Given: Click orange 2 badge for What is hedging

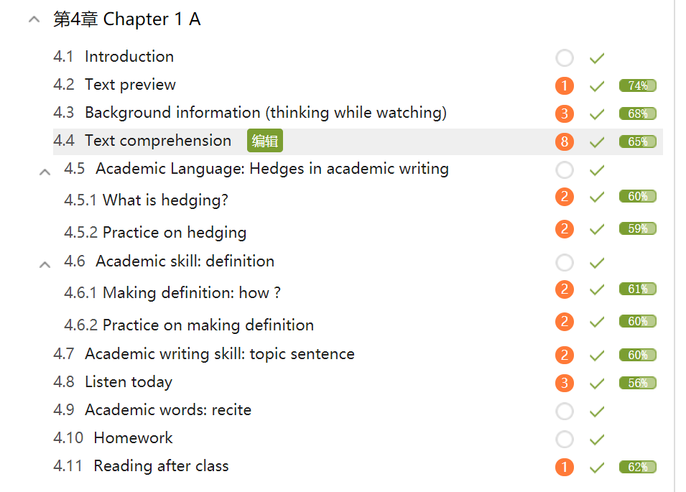Looking at the screenshot, I should (x=565, y=197).
